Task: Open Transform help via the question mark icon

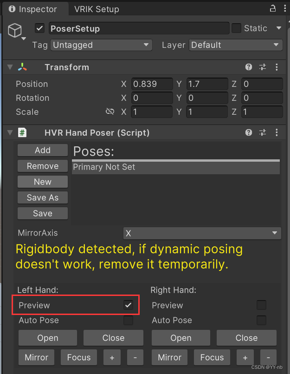Action: tap(249, 67)
